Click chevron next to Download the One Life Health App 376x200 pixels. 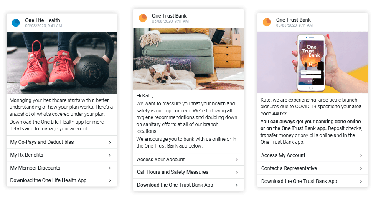click(110, 180)
